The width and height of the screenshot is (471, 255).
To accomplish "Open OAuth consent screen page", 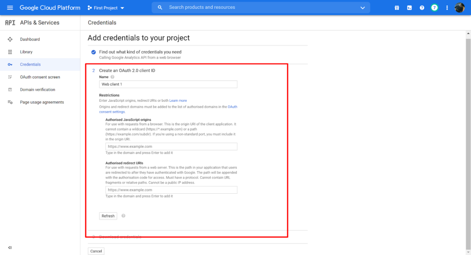I will [x=40, y=77].
